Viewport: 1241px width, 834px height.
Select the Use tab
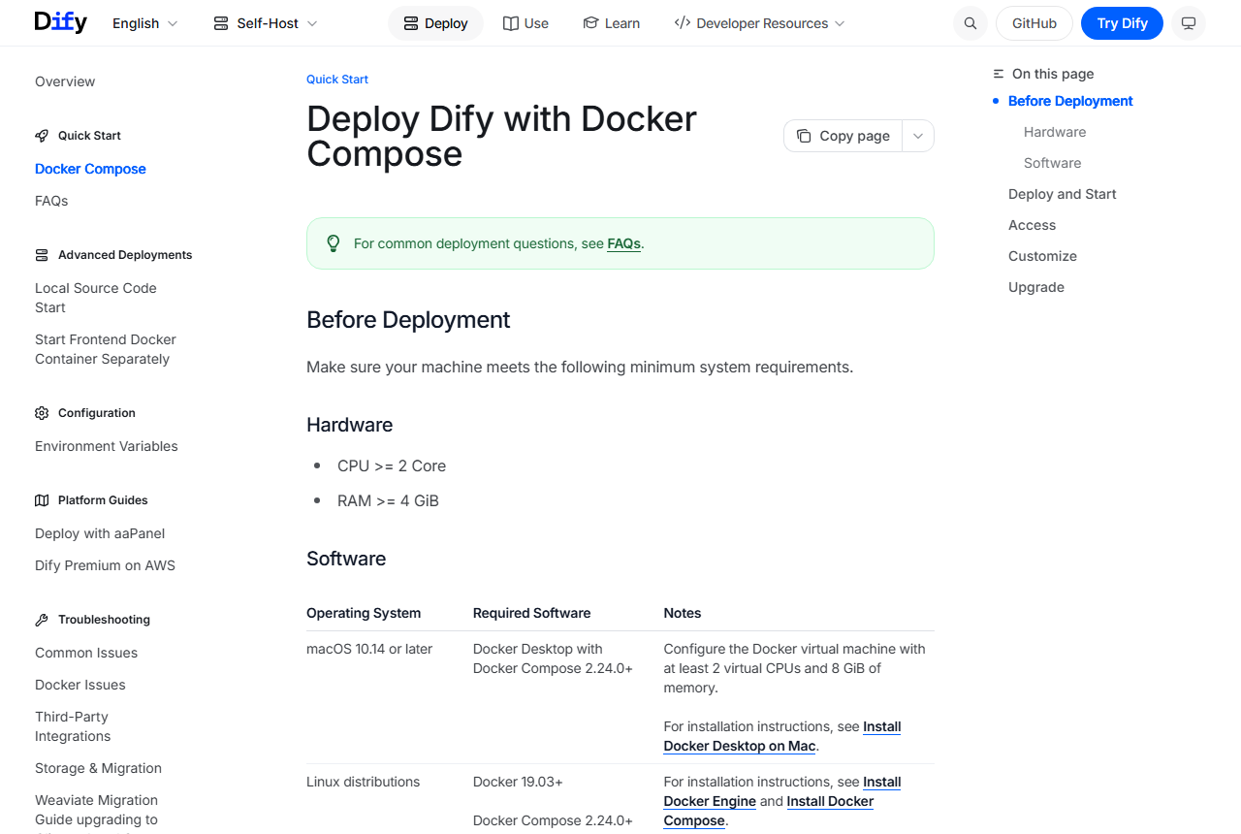coord(525,23)
